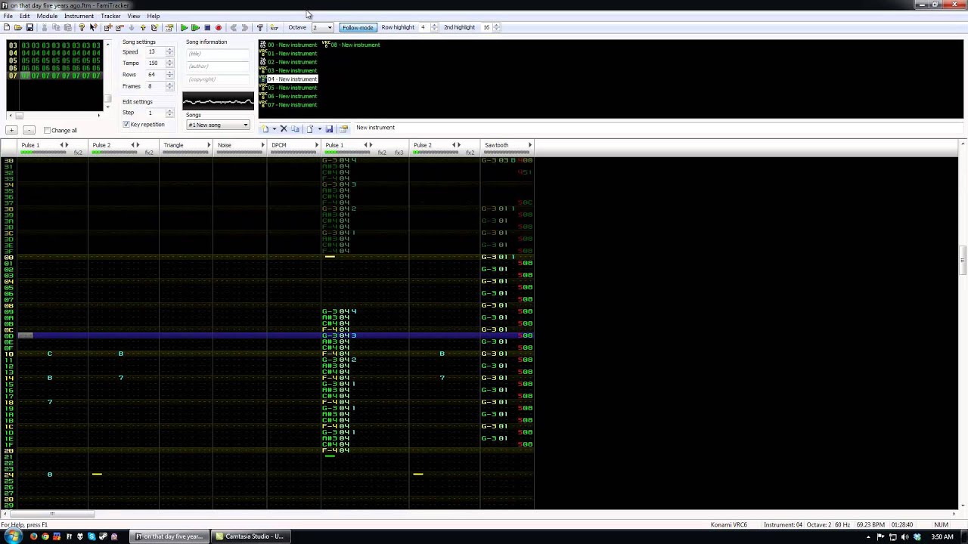968x544 pixels.
Task: Move frame up with arrow icon
Action: click(x=143, y=27)
